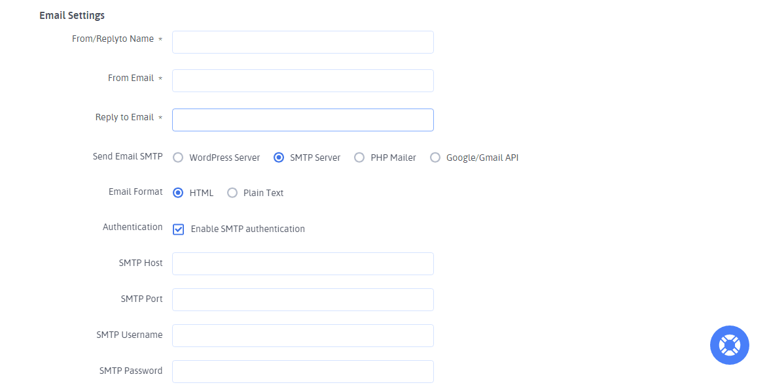
Task: Switch email format to Plain Text
Action: [x=232, y=193]
